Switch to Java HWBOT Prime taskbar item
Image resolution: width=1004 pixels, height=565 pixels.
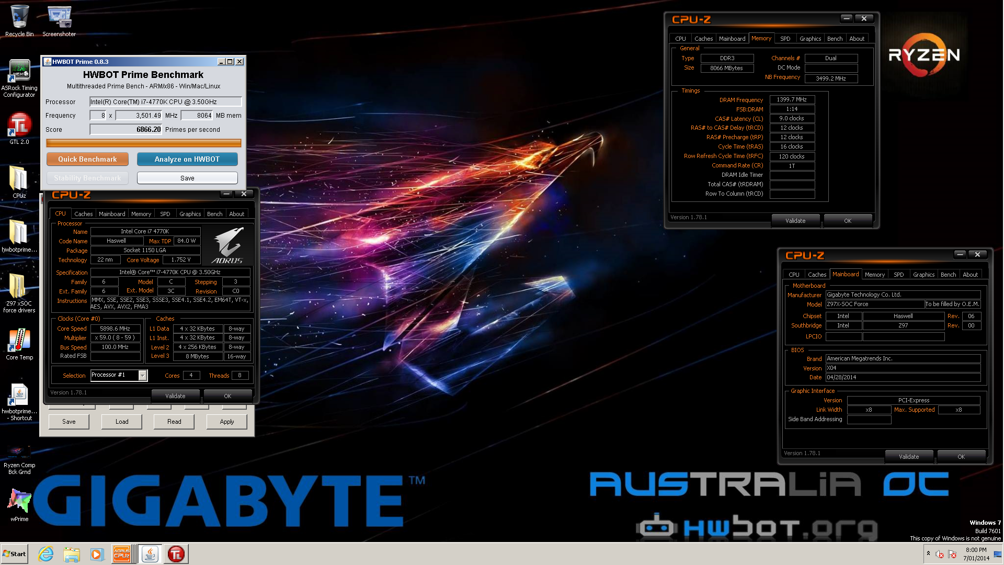pyautogui.click(x=150, y=554)
